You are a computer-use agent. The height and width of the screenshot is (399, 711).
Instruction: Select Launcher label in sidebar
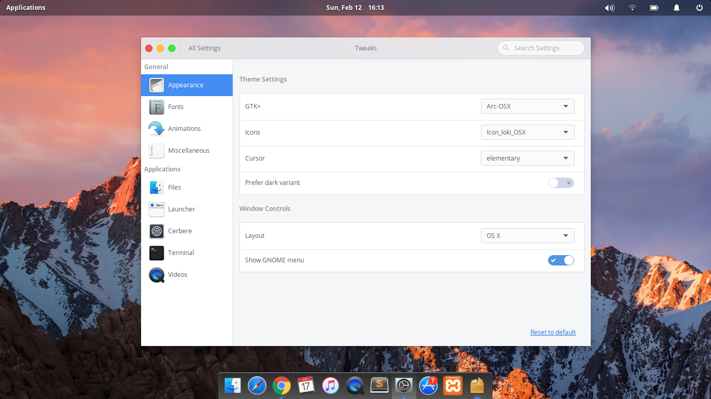coord(182,209)
